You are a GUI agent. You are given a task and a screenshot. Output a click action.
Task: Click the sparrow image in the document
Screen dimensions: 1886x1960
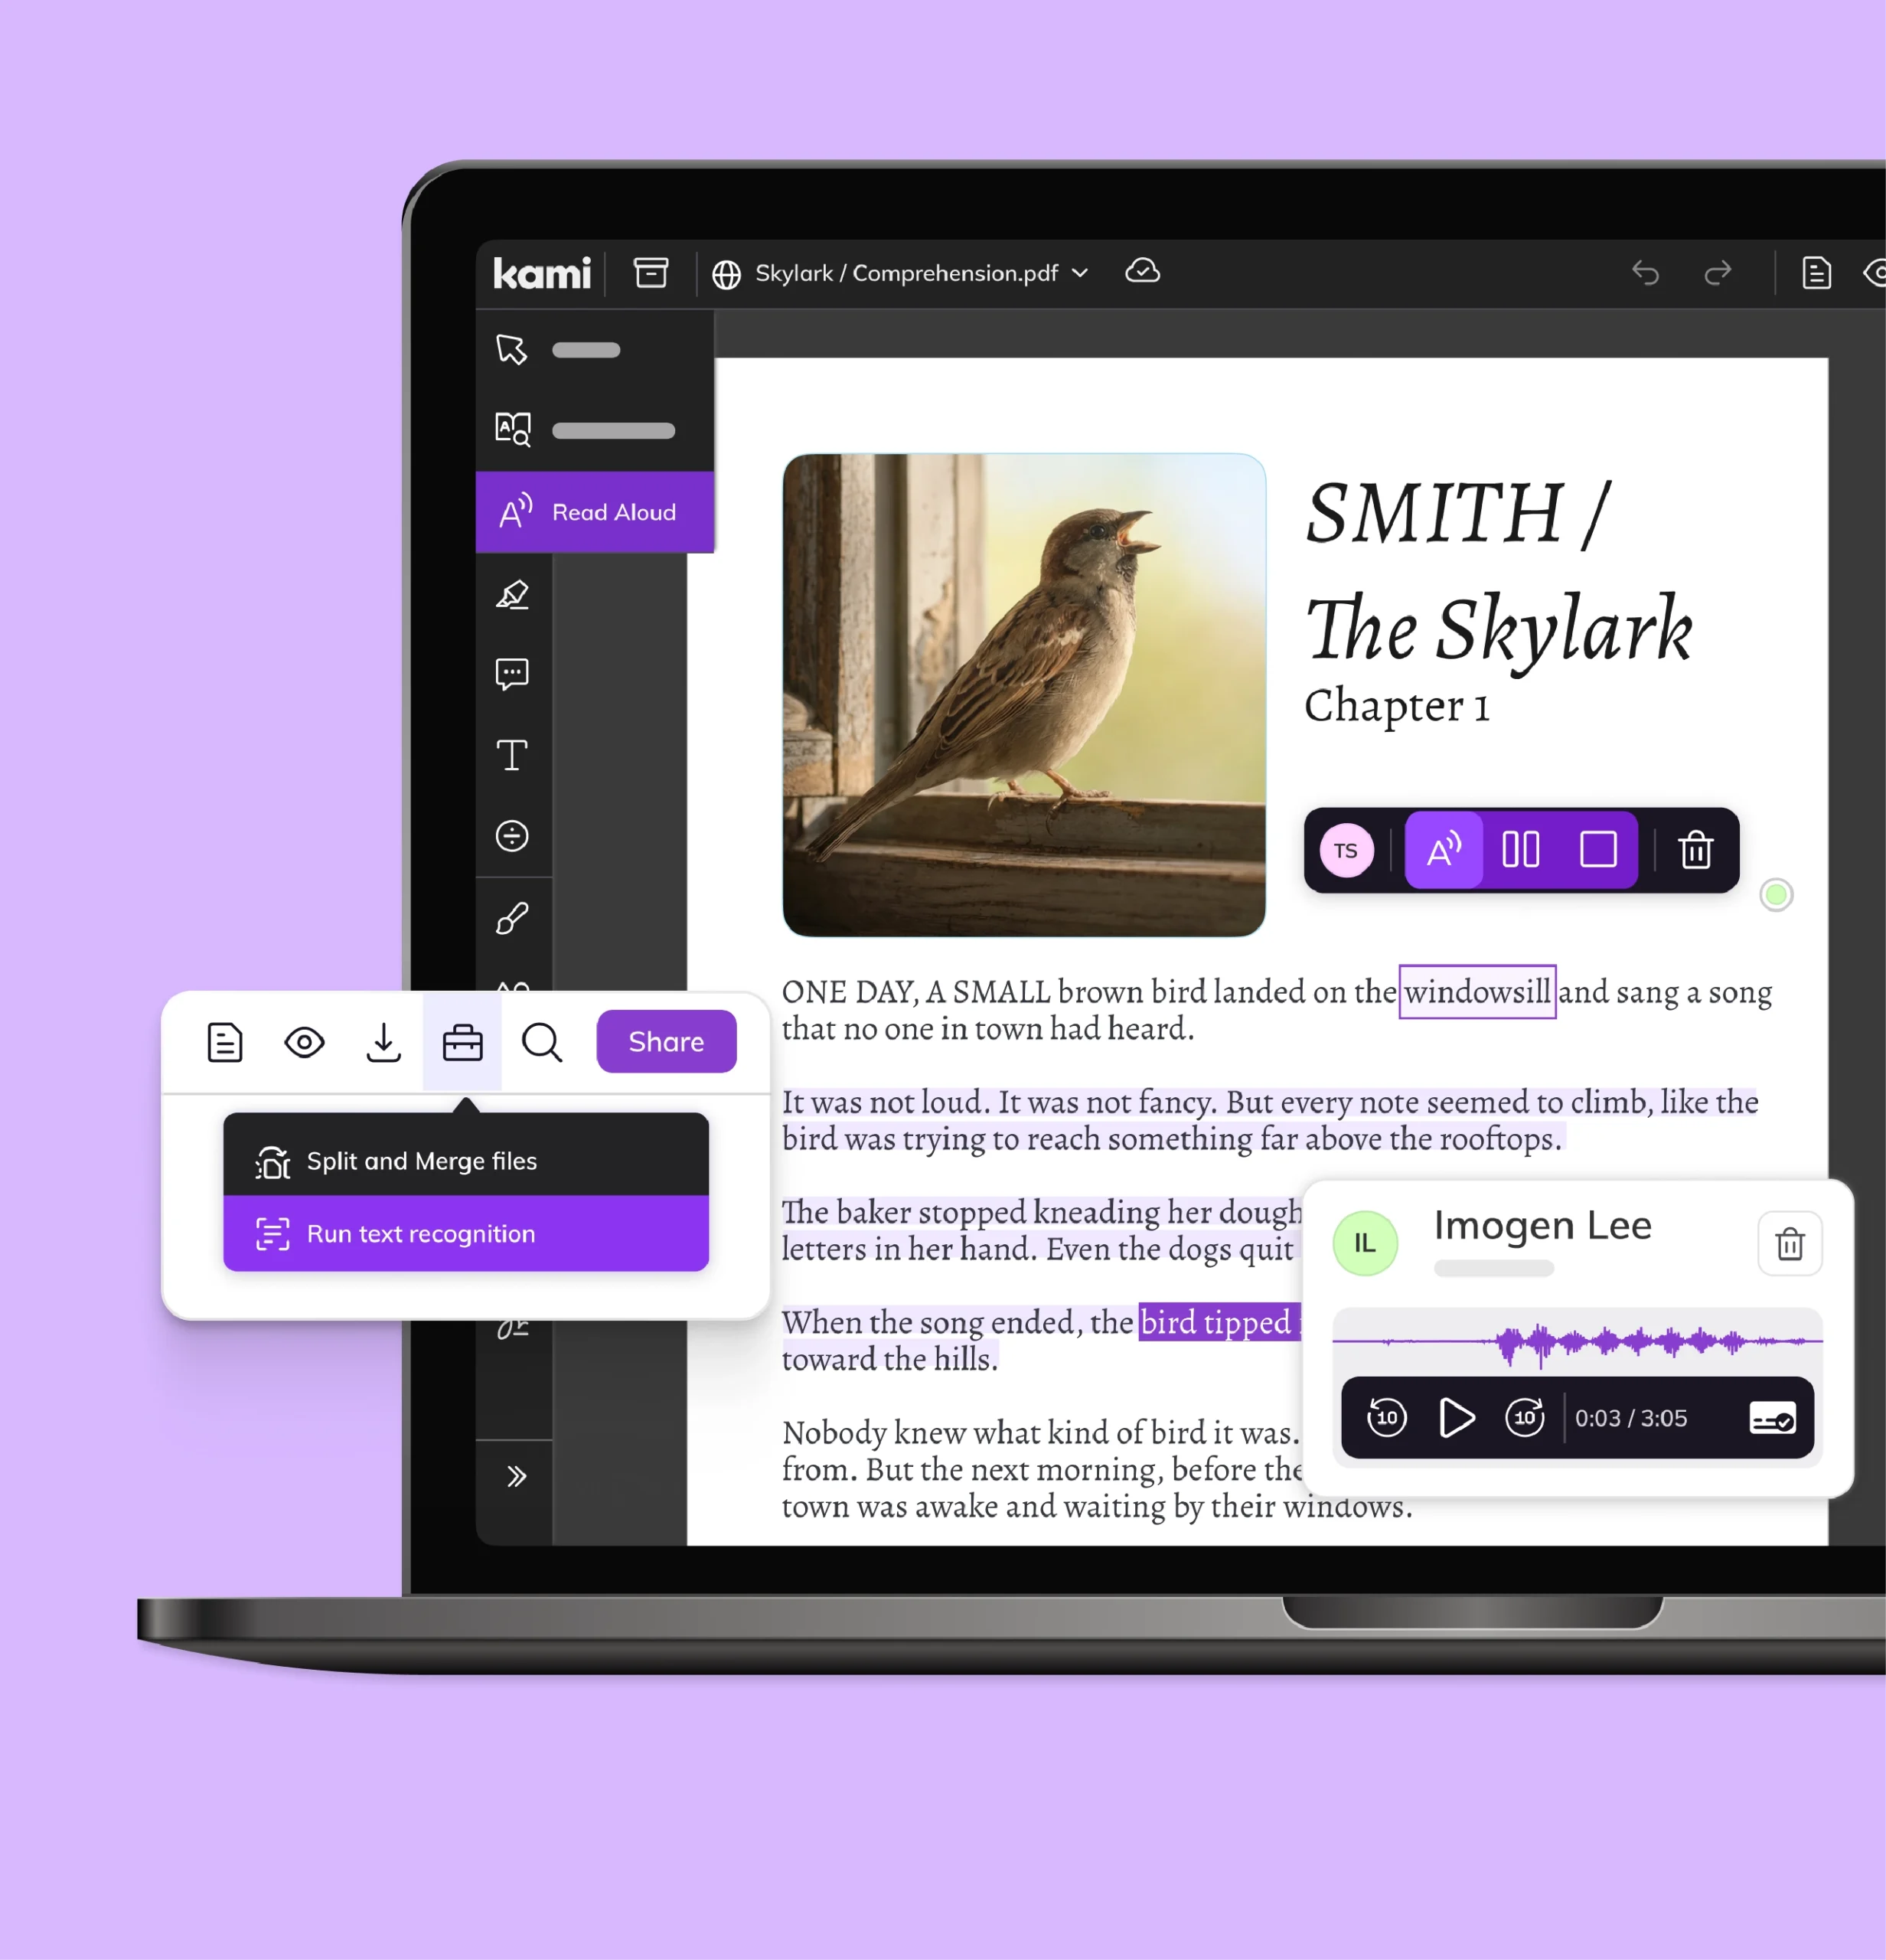click(1023, 695)
